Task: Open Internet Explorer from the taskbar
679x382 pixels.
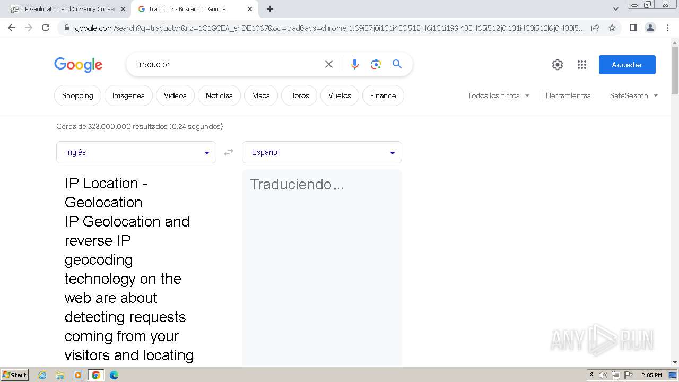Action: (42, 375)
